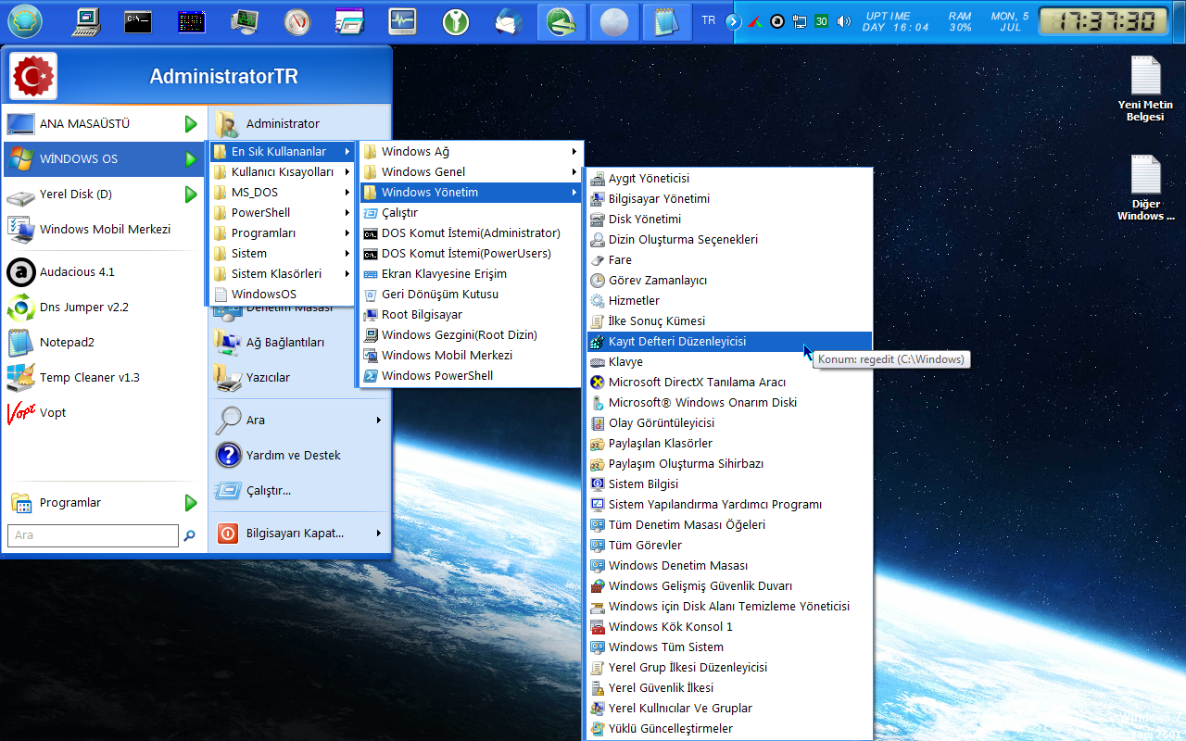
Task: Show hidden tray icons with the arrow
Action: click(734, 21)
